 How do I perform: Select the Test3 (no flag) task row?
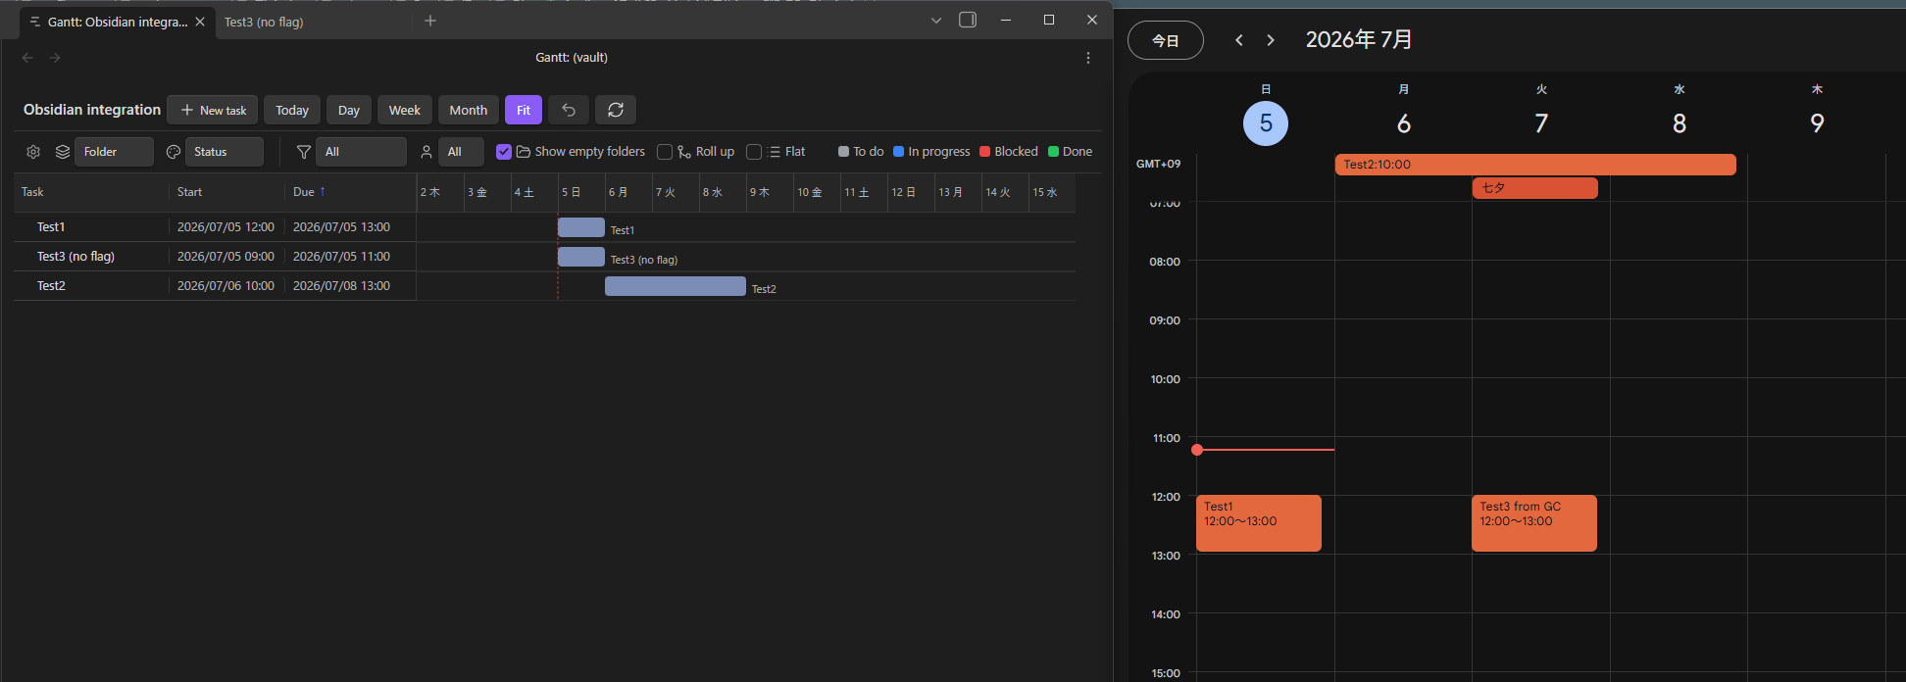coord(215,257)
